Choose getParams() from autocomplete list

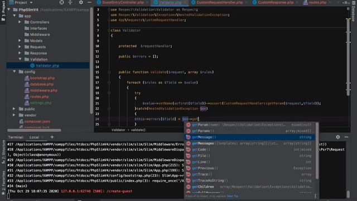point(249,131)
